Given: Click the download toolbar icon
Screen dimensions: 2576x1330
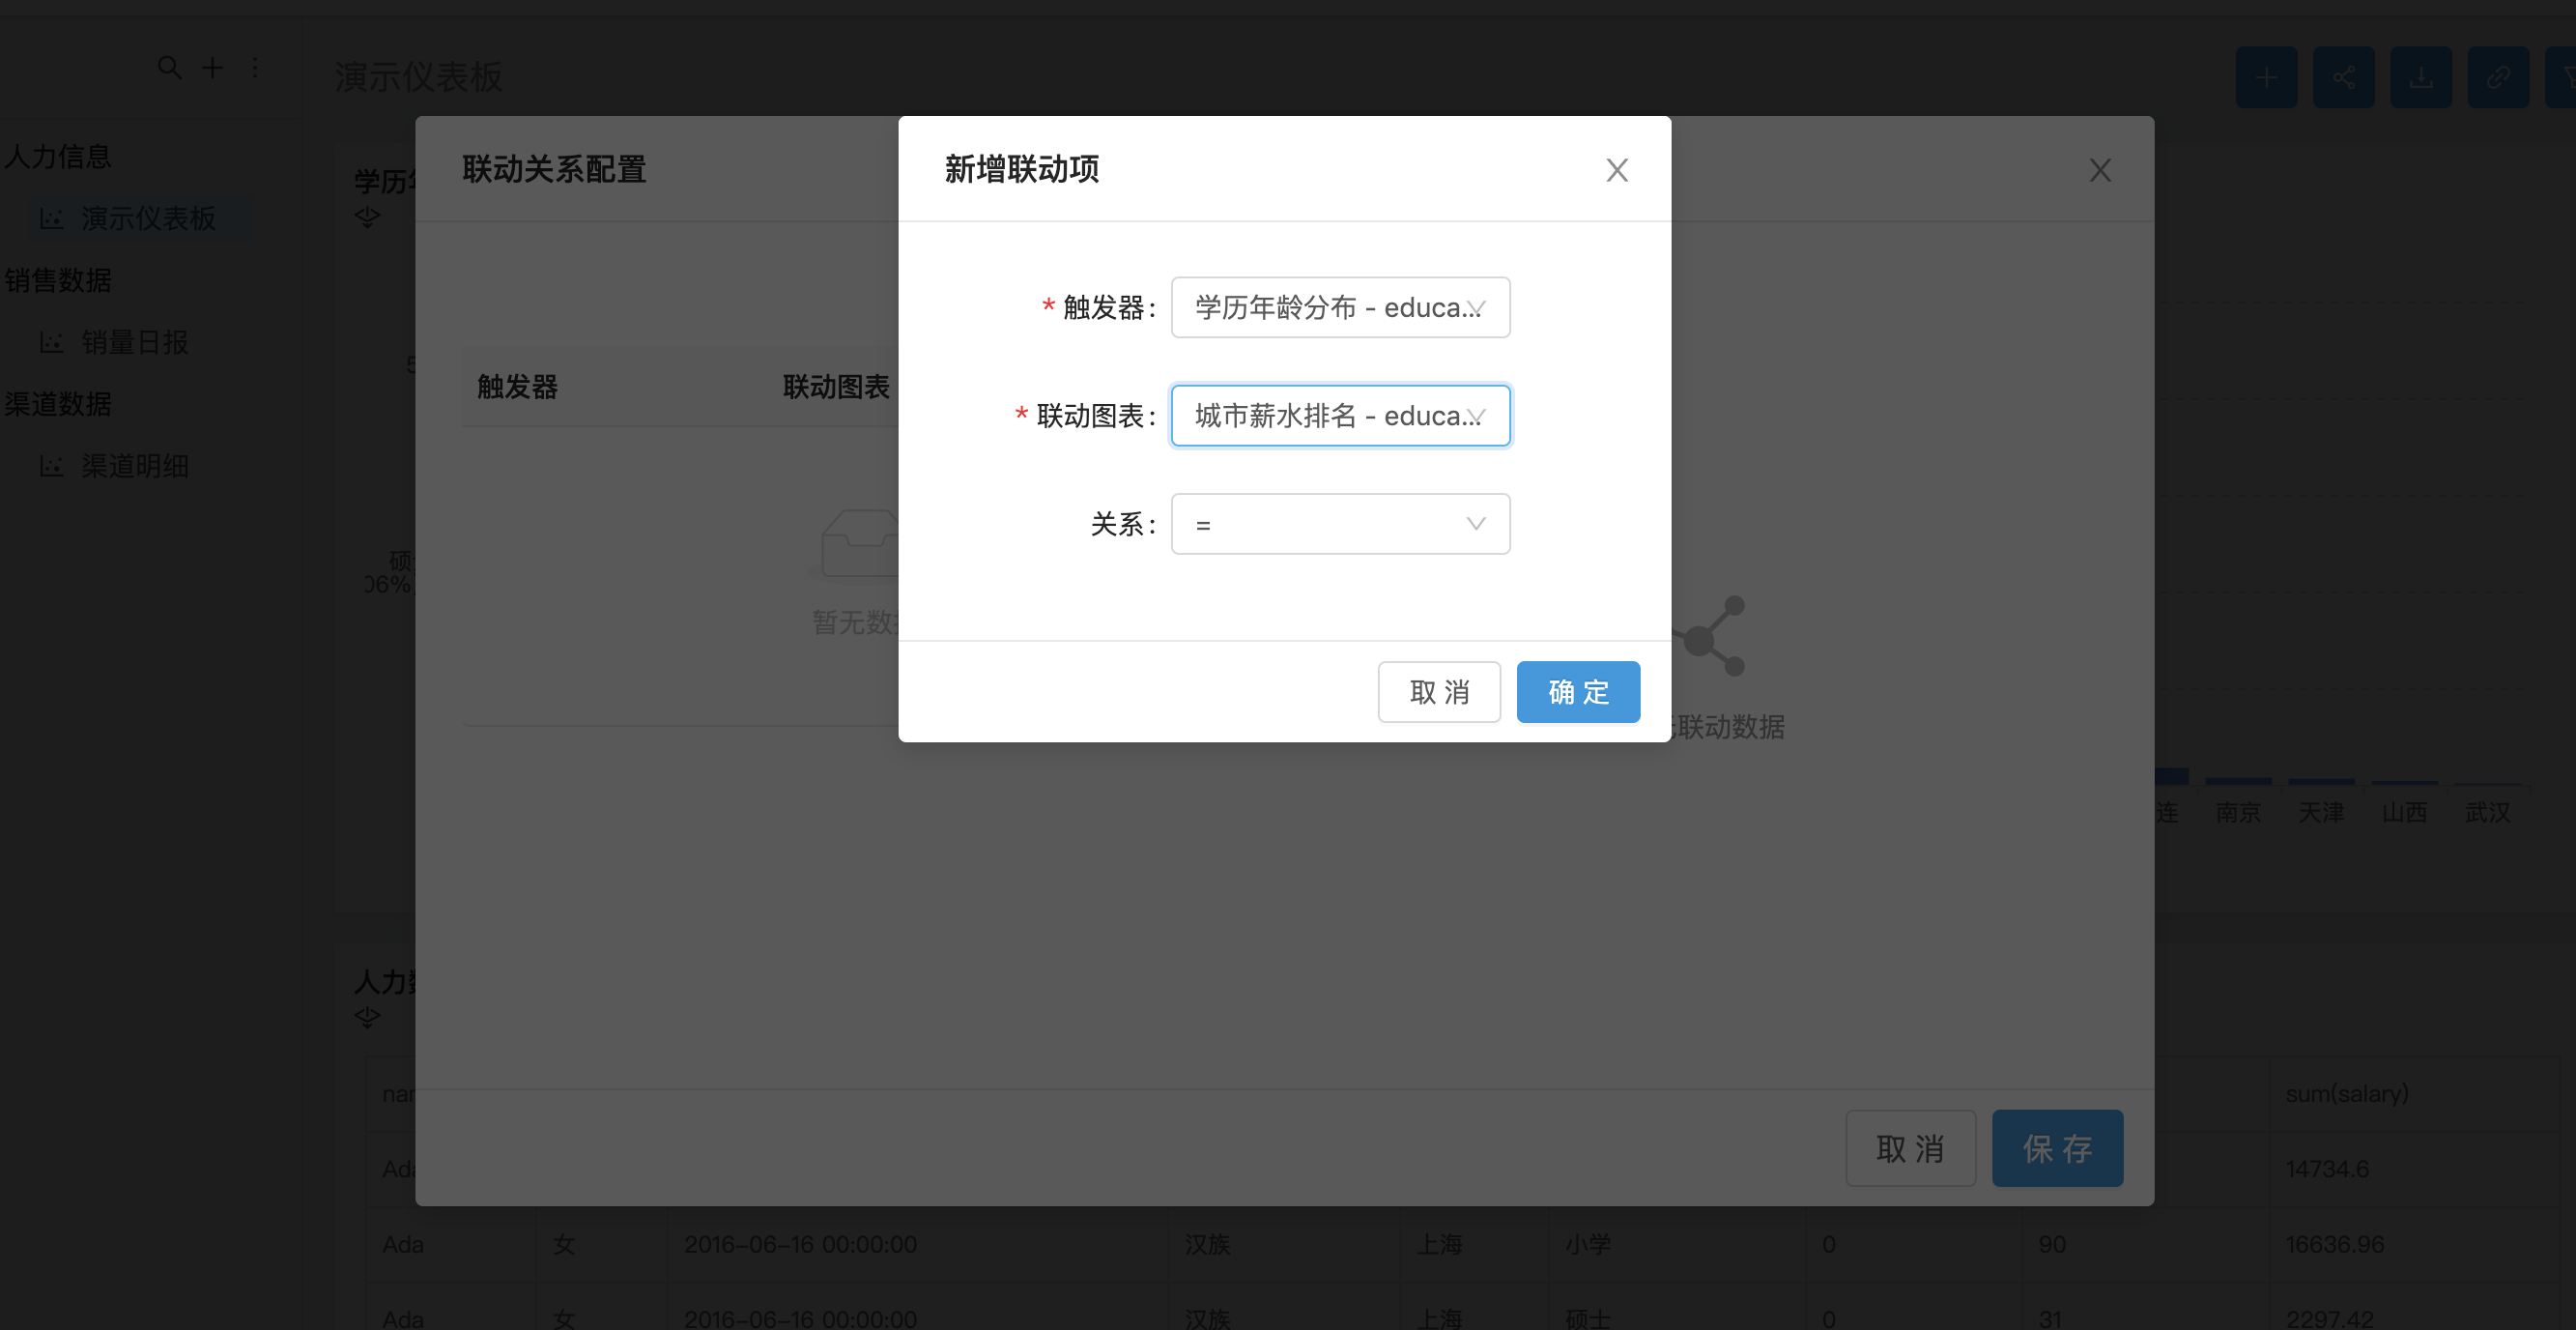Looking at the screenshot, I should pyautogui.click(x=2420, y=77).
